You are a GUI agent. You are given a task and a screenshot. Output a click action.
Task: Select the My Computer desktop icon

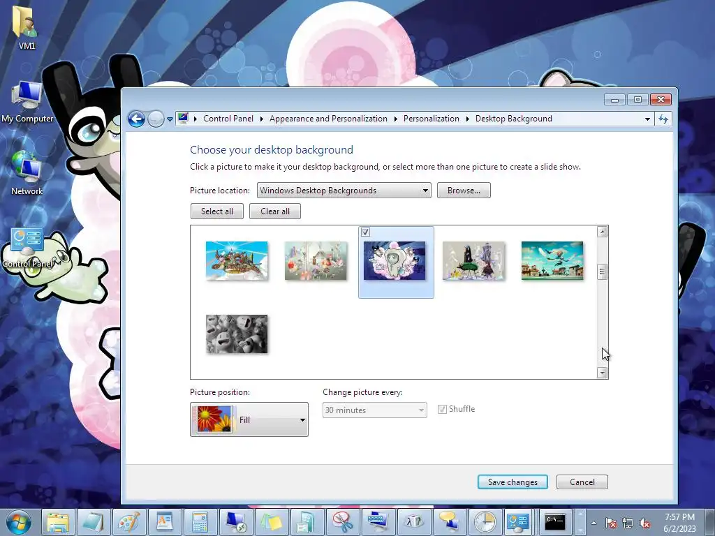[x=27, y=102]
